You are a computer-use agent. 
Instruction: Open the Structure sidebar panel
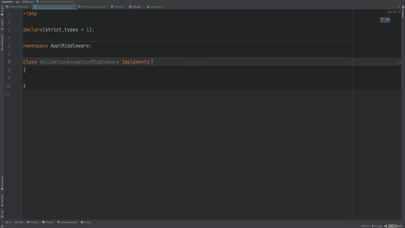pyautogui.click(x=2, y=200)
